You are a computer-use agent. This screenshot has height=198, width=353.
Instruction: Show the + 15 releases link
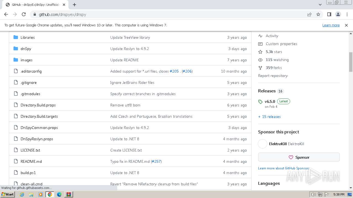tap(269, 117)
